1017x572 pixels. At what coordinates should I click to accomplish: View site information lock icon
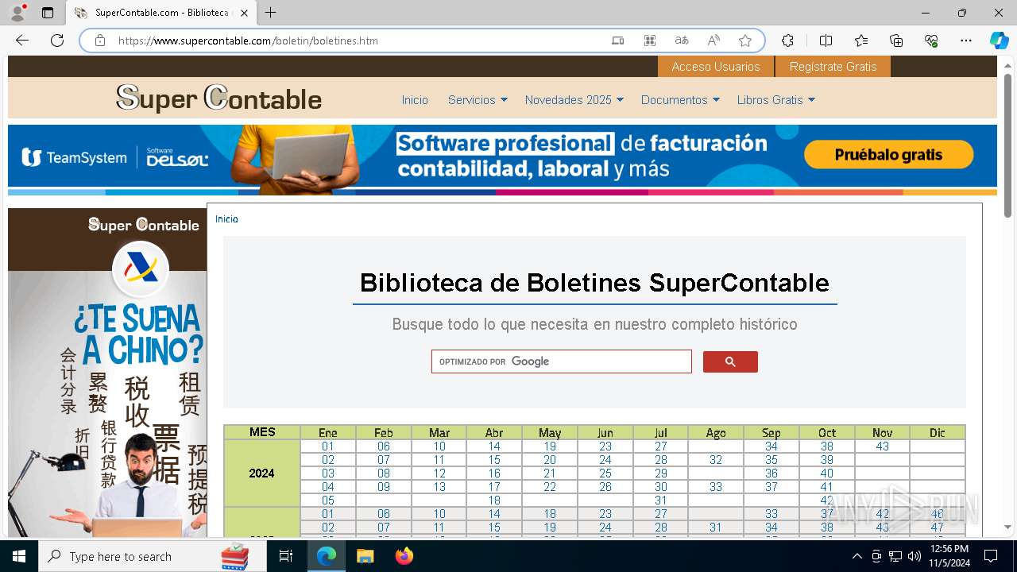tap(100, 41)
